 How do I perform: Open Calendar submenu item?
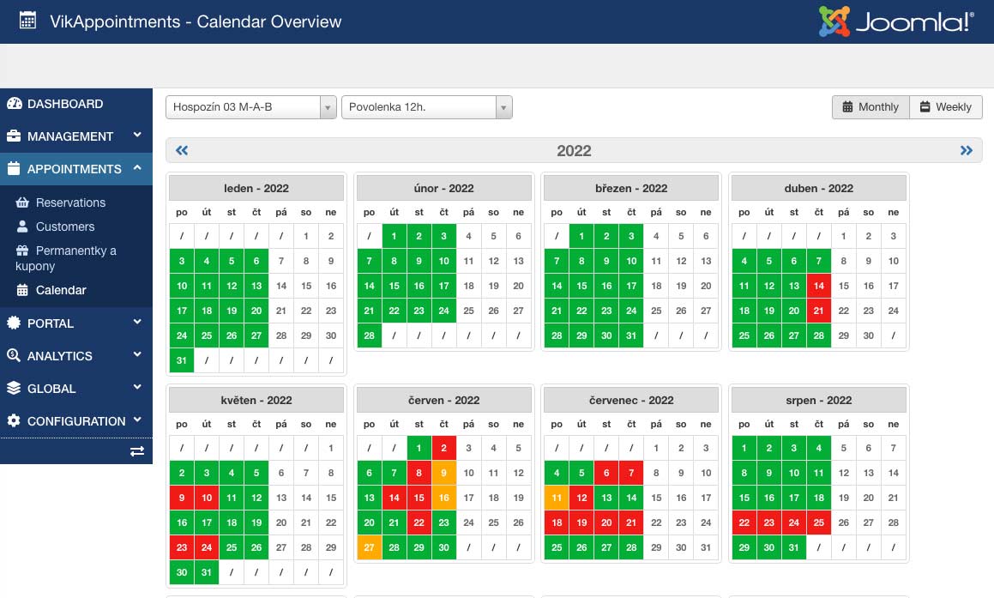(61, 290)
